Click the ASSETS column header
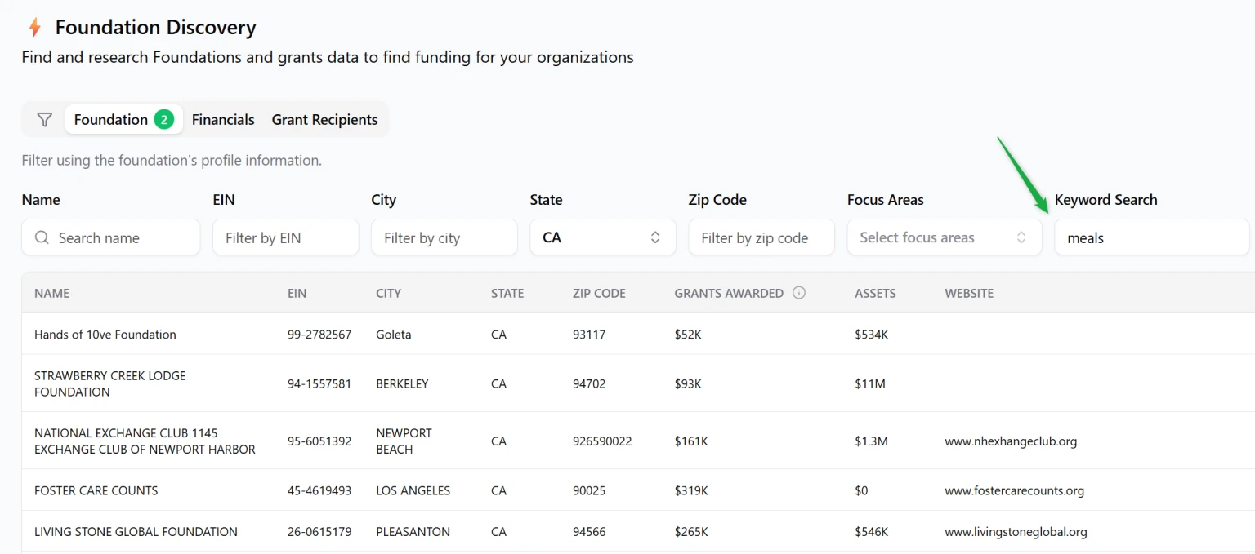This screenshot has height=554, width=1255. click(875, 293)
